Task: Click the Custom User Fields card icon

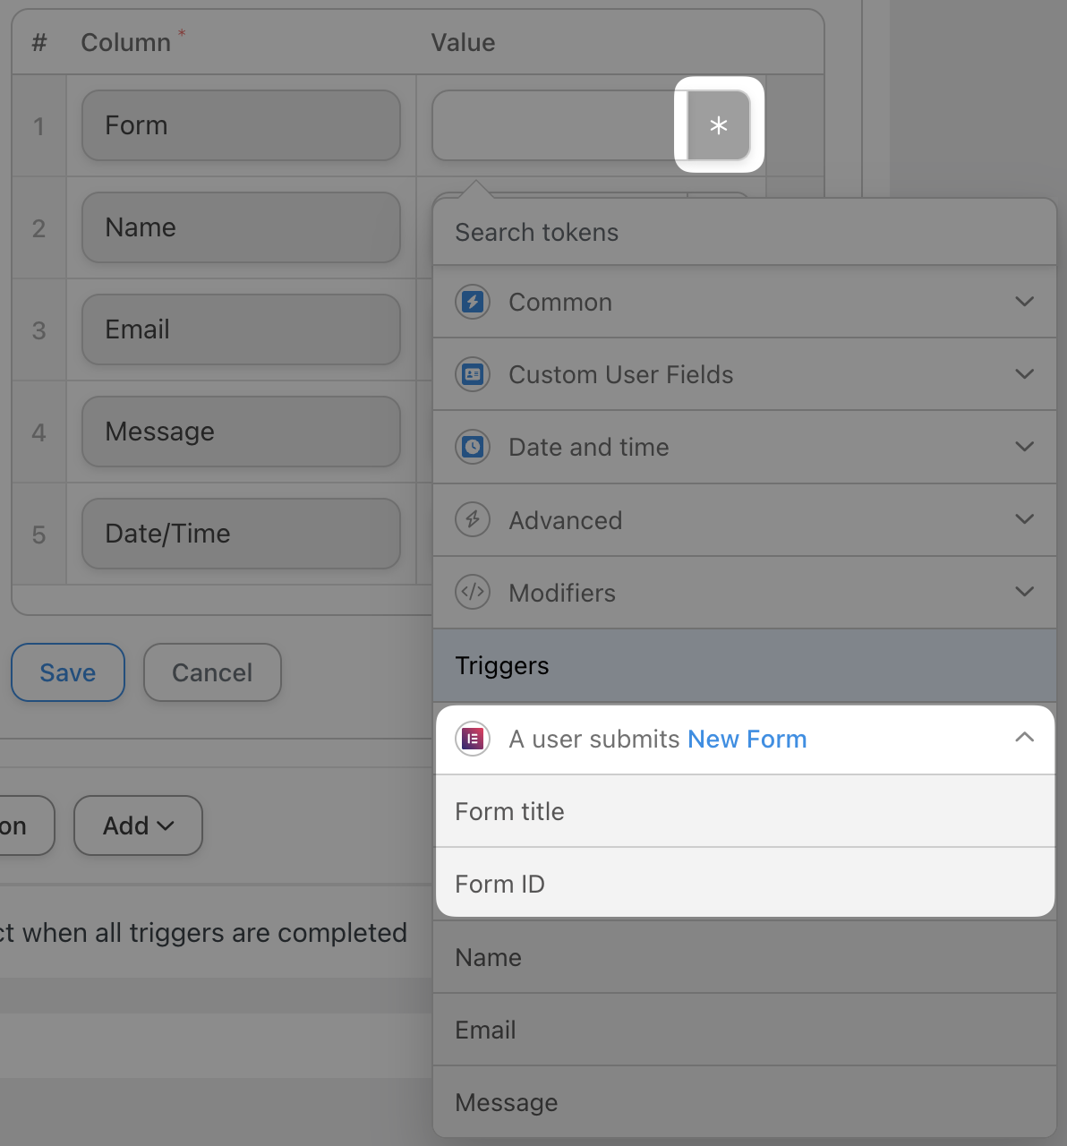Action: click(x=473, y=374)
